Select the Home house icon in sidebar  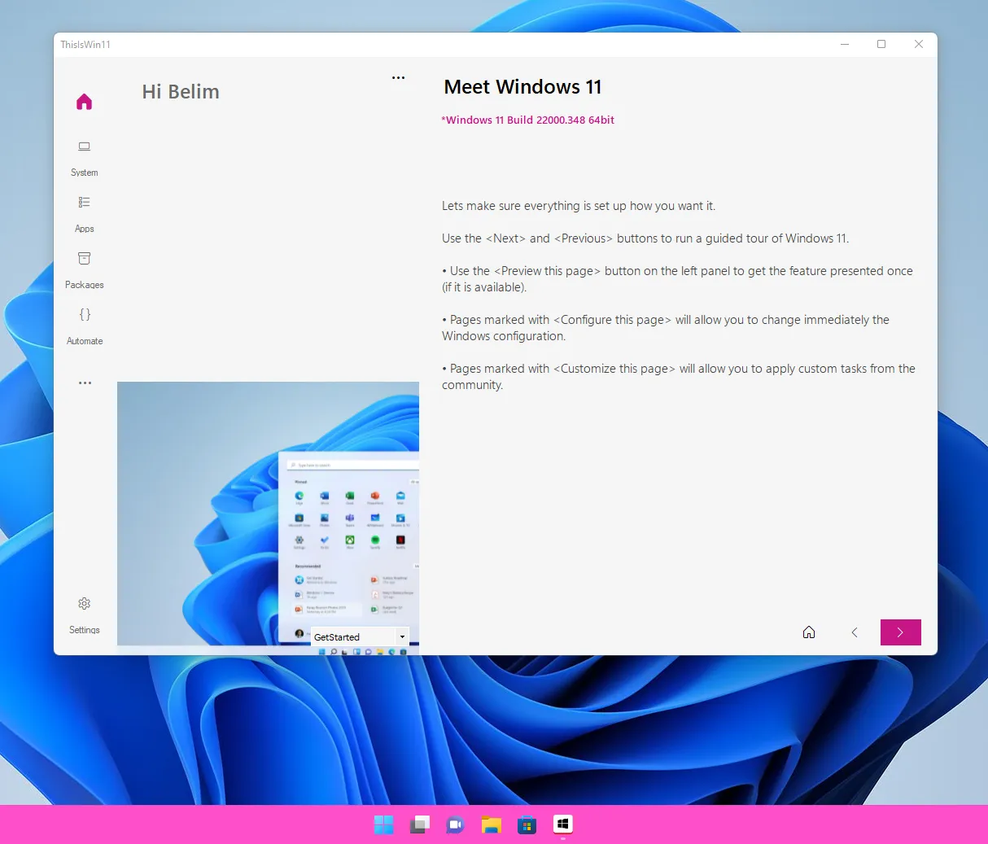[x=84, y=101]
